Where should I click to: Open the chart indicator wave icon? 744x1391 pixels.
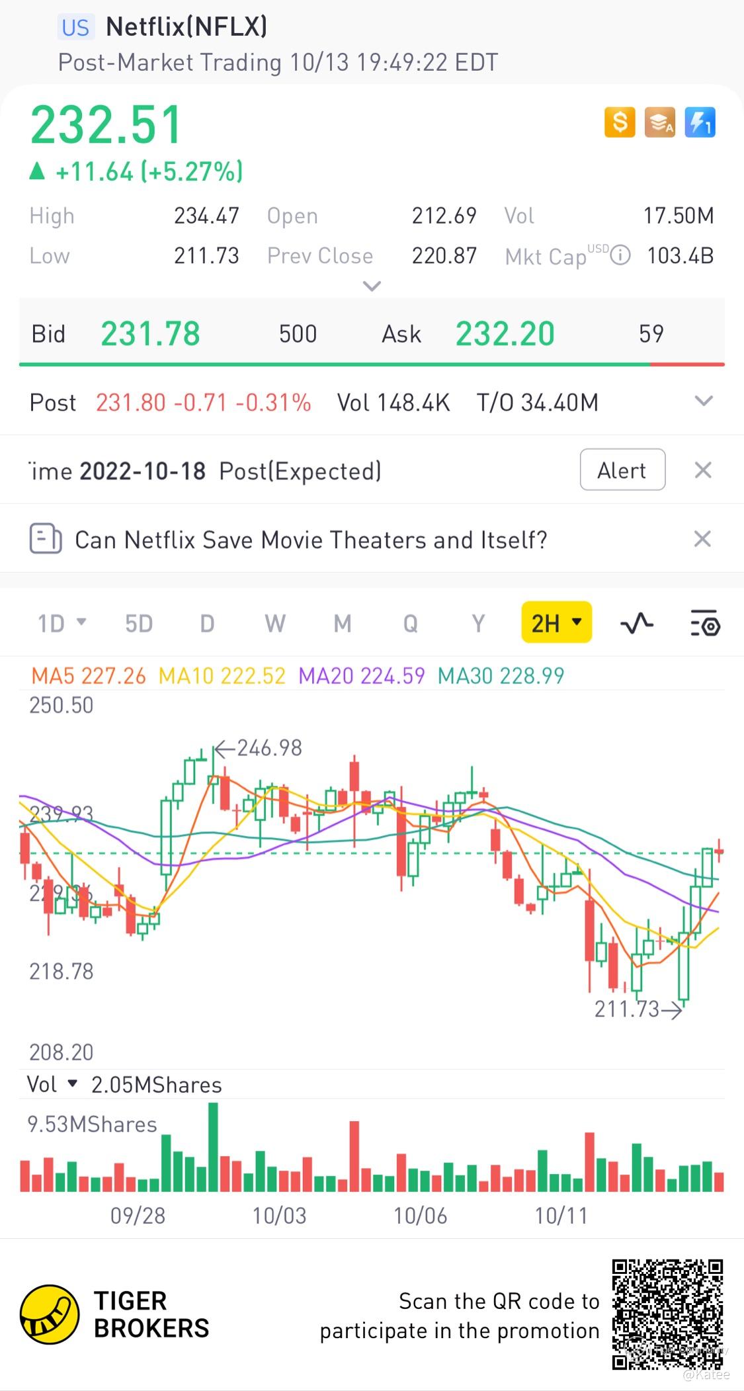637,623
